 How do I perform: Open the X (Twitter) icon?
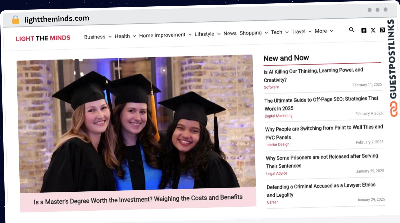point(373,30)
